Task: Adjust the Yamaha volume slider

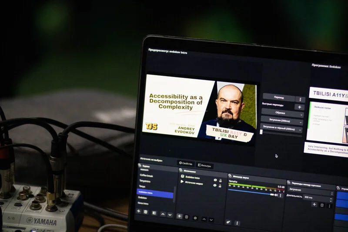Action: tap(251, 192)
